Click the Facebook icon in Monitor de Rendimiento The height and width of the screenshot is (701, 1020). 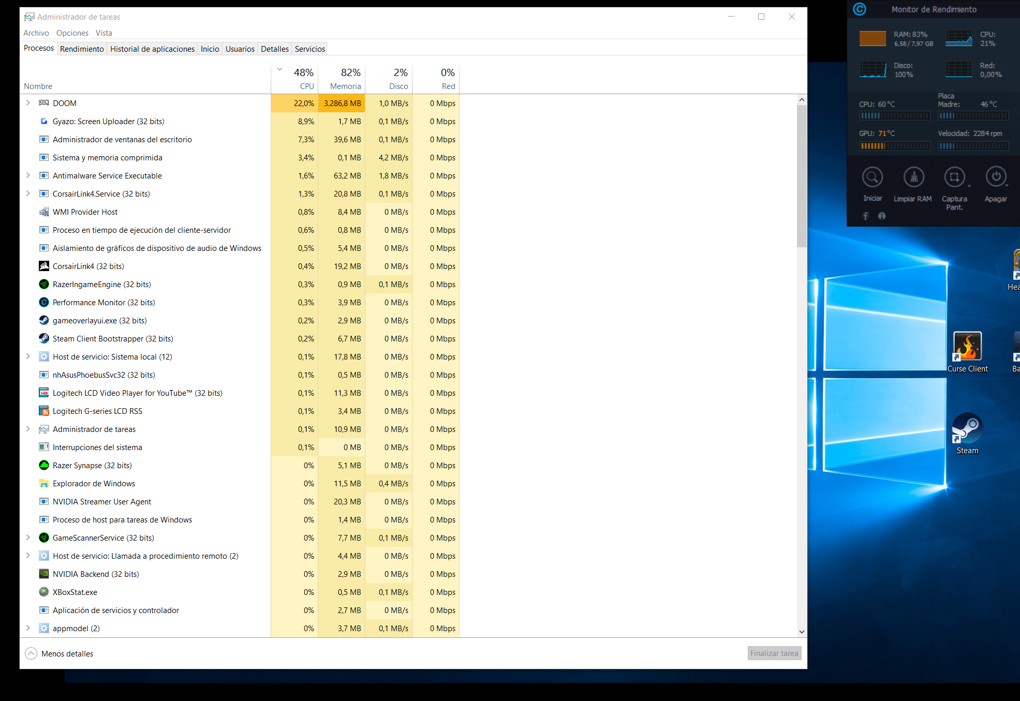click(x=866, y=216)
